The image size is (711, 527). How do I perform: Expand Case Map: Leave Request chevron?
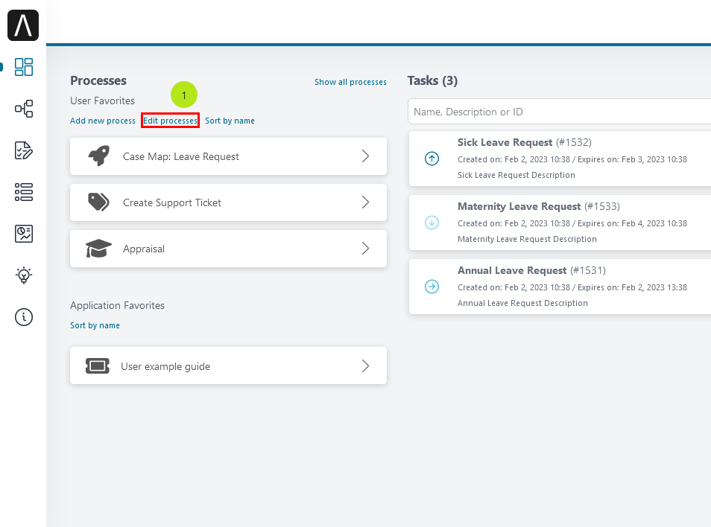(365, 156)
